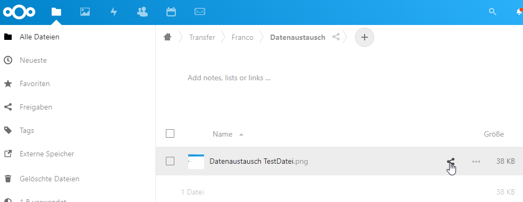Viewport: 523px width, 202px height.
Task: Open the Mail envelope icon
Action: [200, 12]
